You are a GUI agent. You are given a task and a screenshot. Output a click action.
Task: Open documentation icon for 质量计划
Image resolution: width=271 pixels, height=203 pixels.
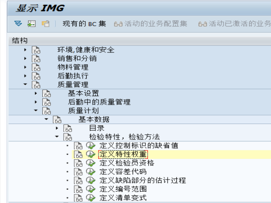47,111
